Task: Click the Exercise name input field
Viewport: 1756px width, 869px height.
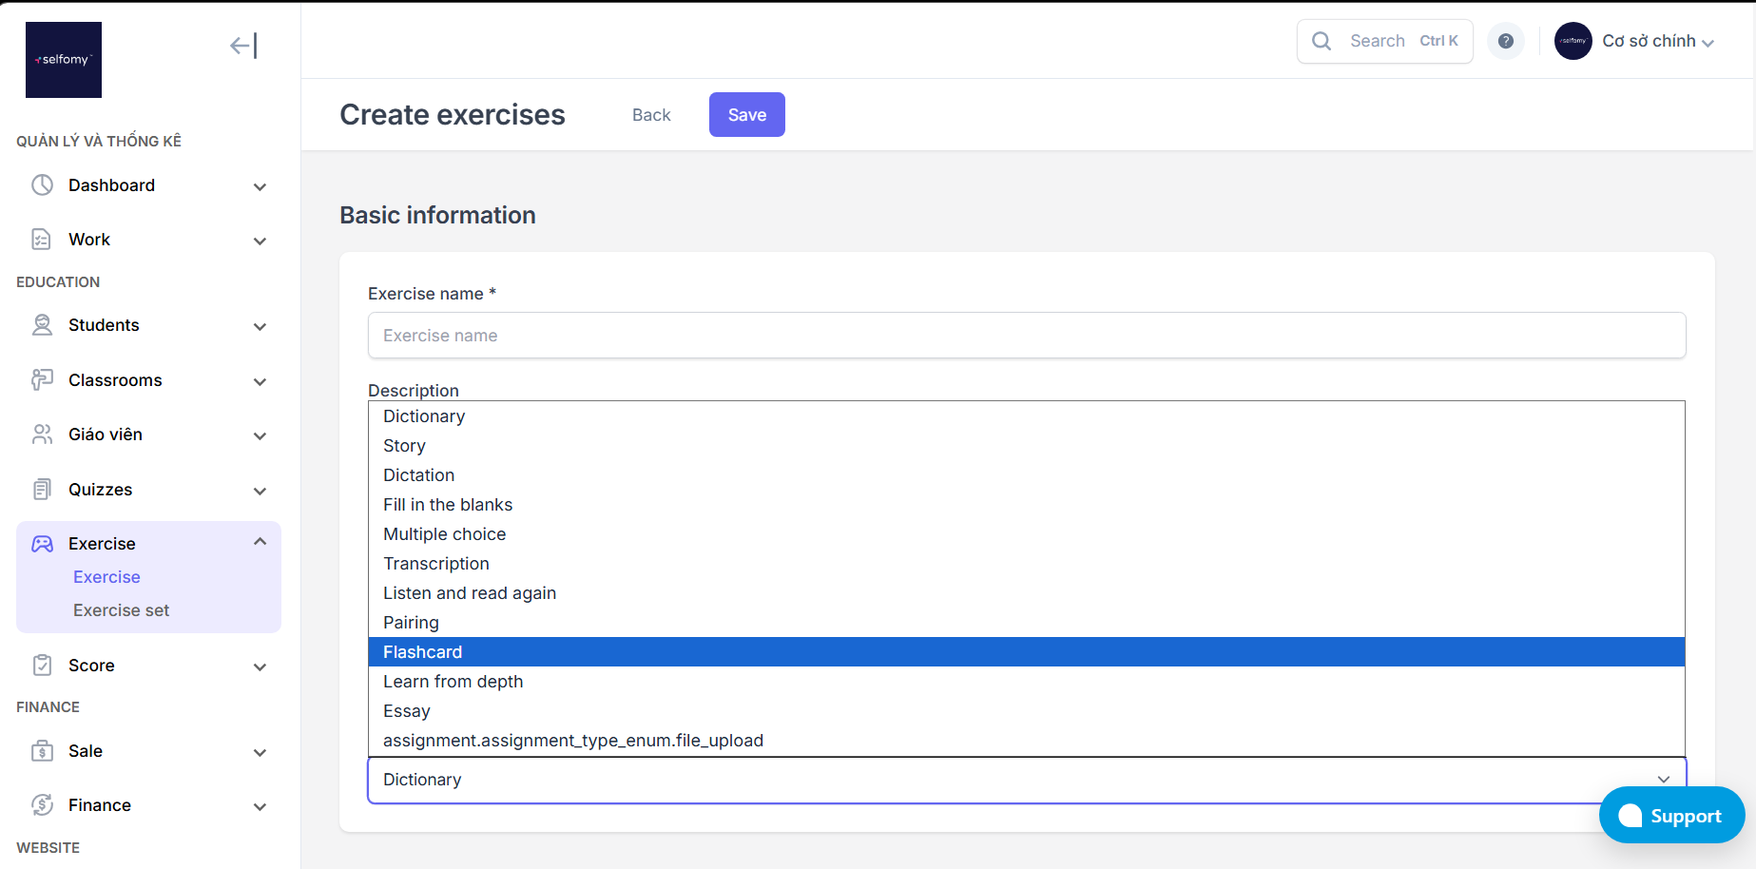Action: [1027, 336]
